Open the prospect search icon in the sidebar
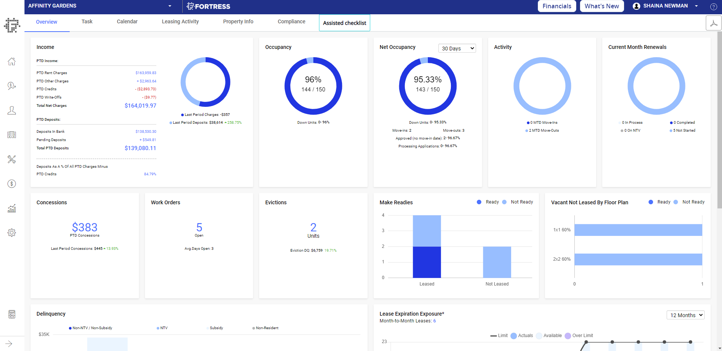 [12, 86]
